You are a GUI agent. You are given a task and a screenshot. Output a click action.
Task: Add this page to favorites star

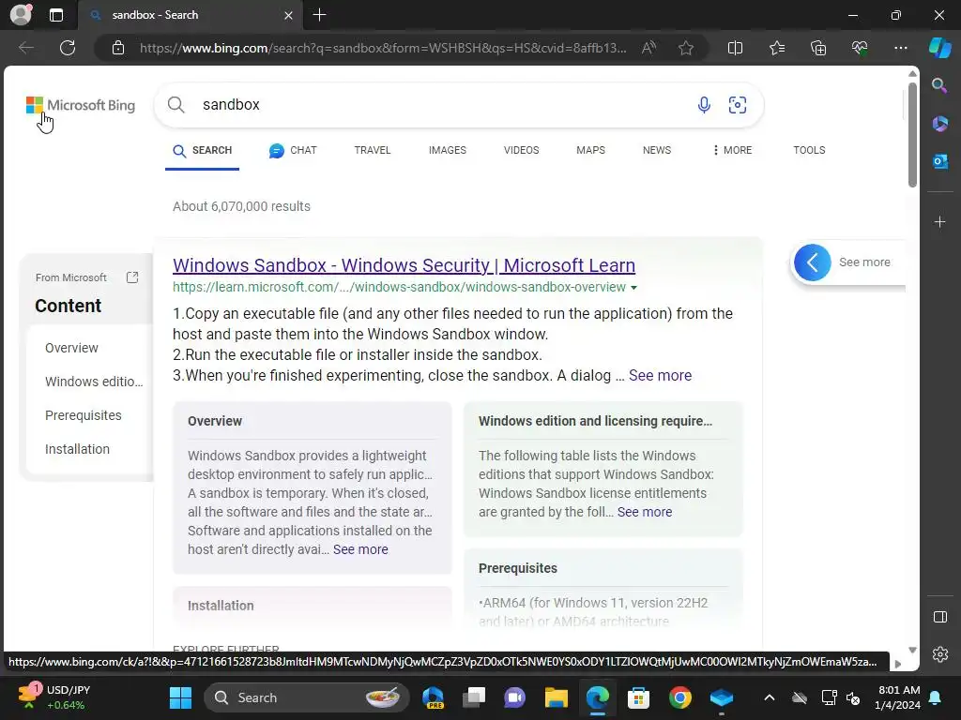686,48
